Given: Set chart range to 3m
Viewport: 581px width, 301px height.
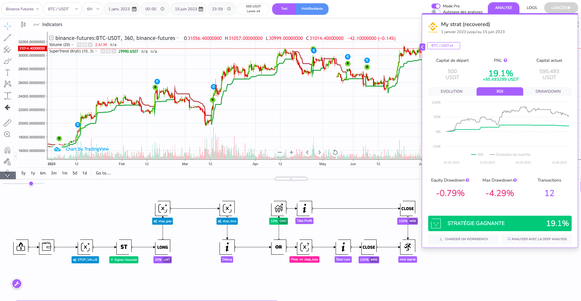Looking at the screenshot, I should tap(54, 173).
